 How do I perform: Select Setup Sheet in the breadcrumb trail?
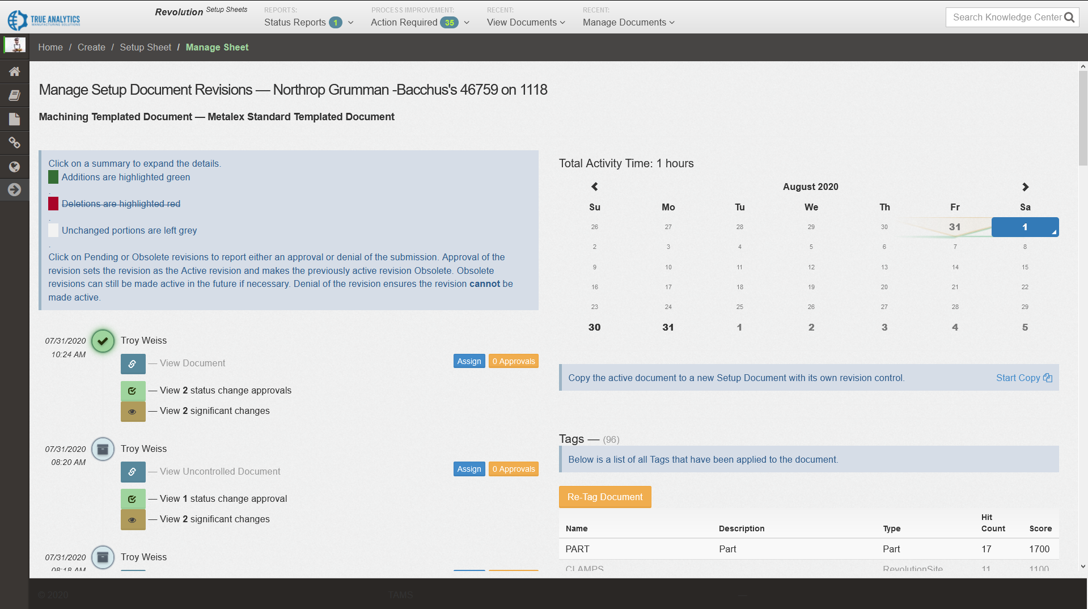pos(145,47)
